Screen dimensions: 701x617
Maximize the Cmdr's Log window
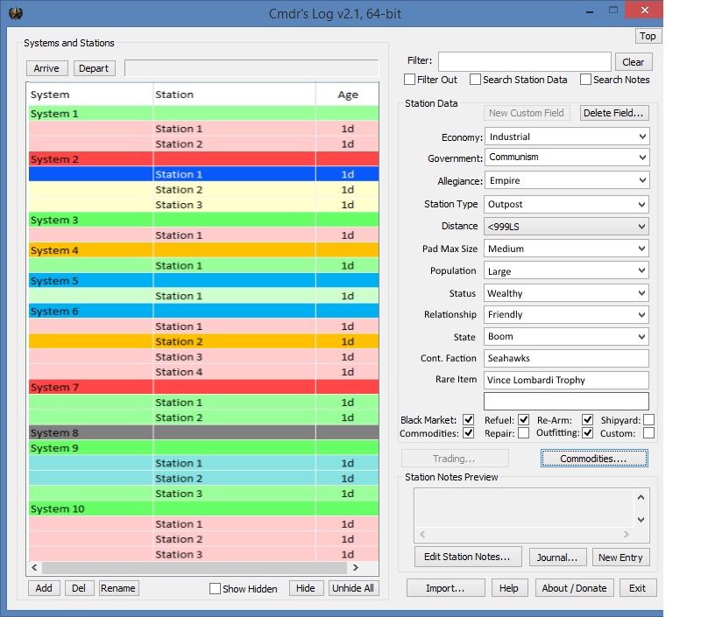(x=612, y=11)
